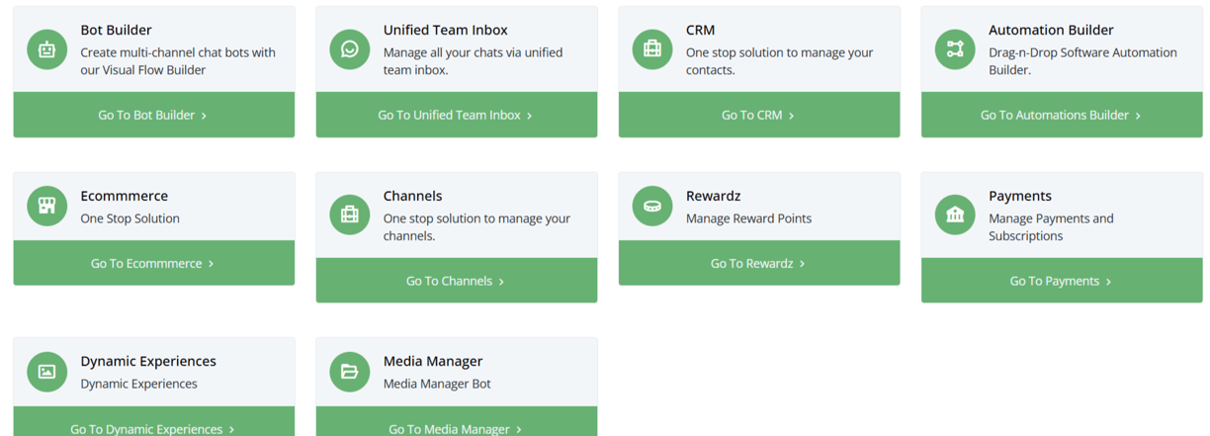Click the Bot Builder robot icon
The height and width of the screenshot is (436, 1210).
click(x=46, y=49)
